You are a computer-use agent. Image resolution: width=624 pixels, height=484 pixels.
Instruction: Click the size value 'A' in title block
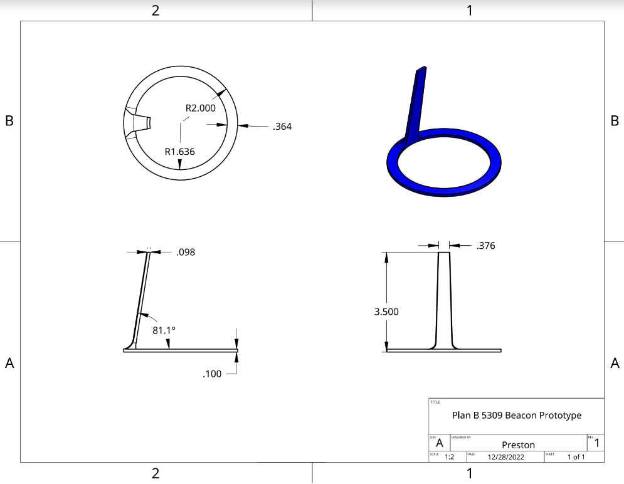pos(440,443)
